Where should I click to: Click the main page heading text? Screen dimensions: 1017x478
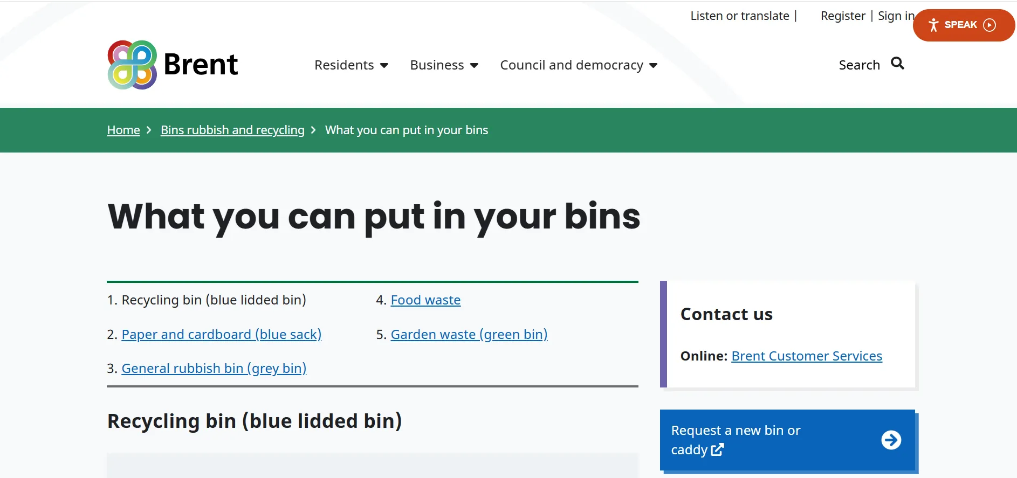point(374,217)
